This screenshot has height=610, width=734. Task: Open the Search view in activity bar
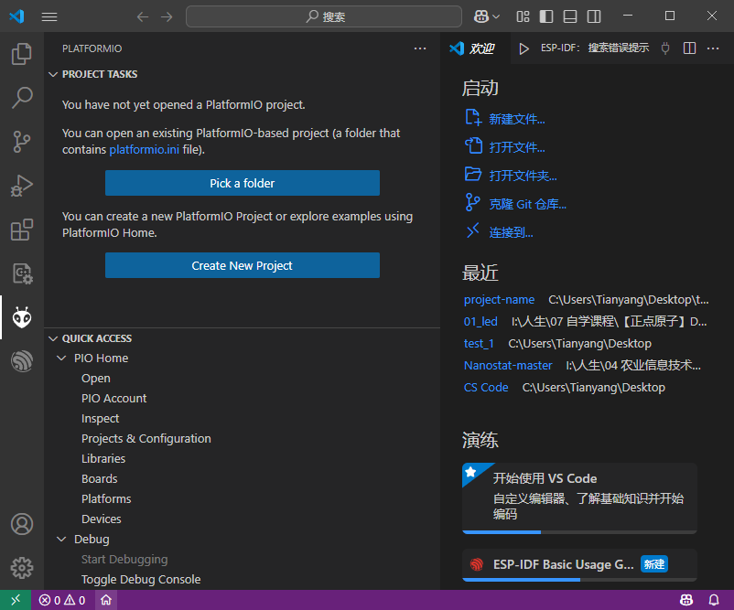pyautogui.click(x=22, y=98)
